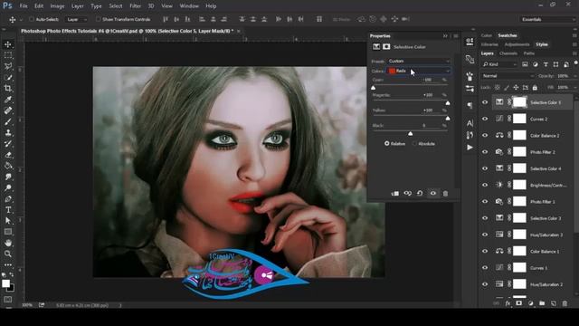The height and width of the screenshot is (326, 579).
Task: Select the Move tool
Action: coord(8,44)
